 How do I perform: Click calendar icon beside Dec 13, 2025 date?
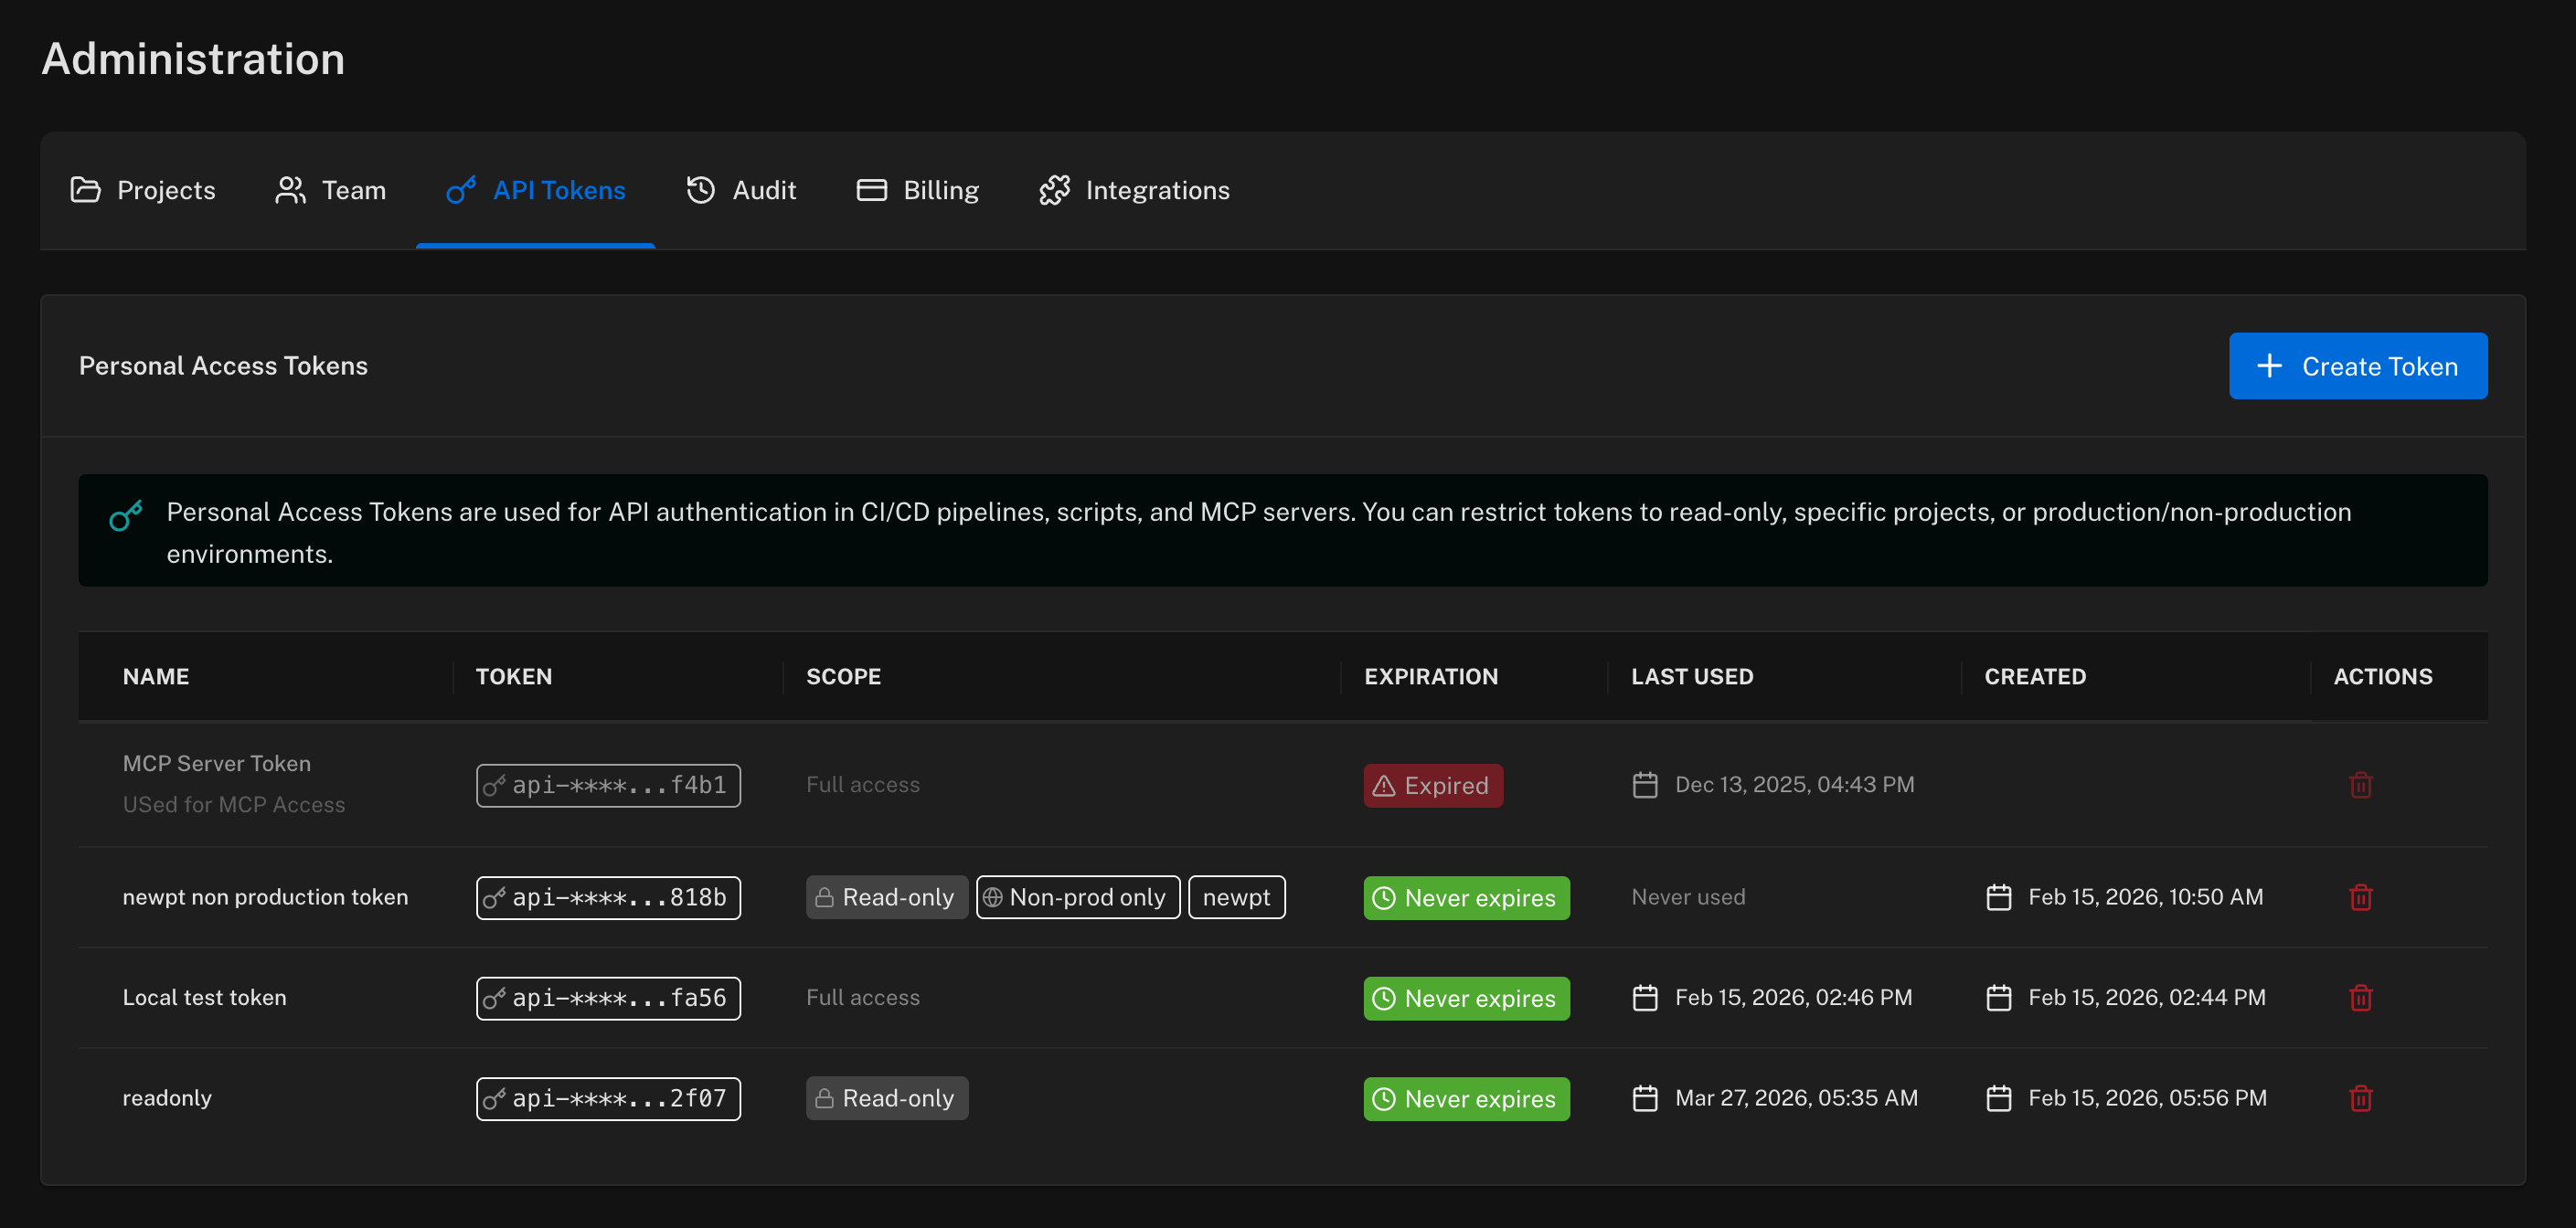1644,784
